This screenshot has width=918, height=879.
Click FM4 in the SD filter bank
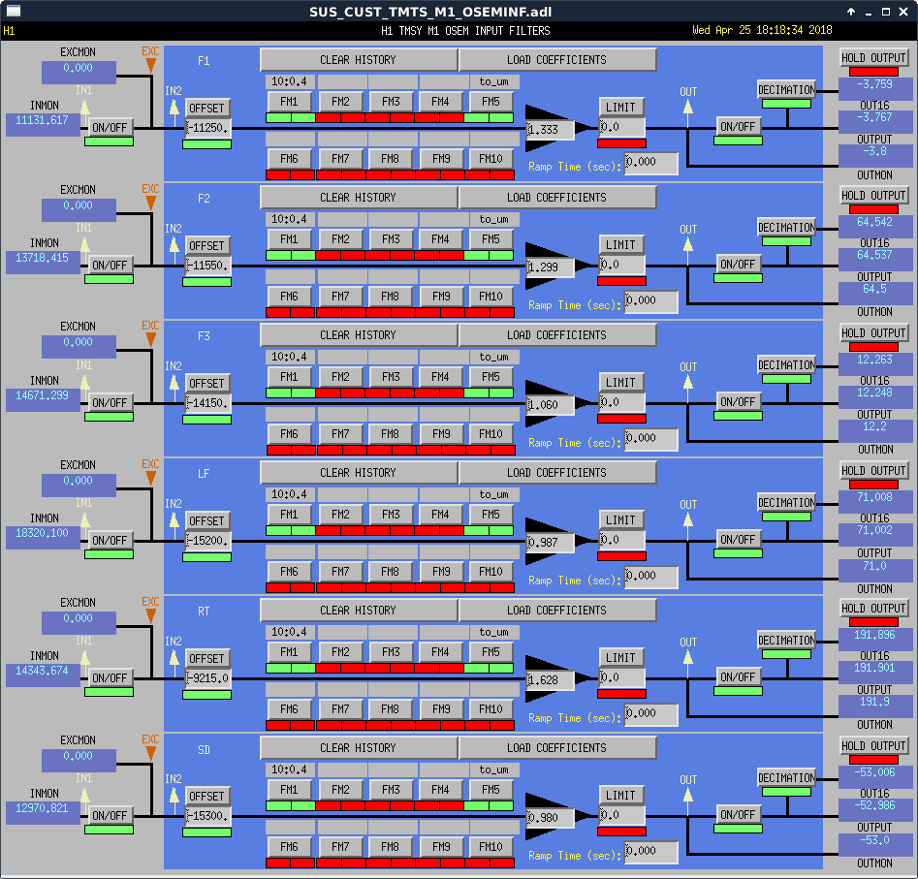[x=441, y=789]
